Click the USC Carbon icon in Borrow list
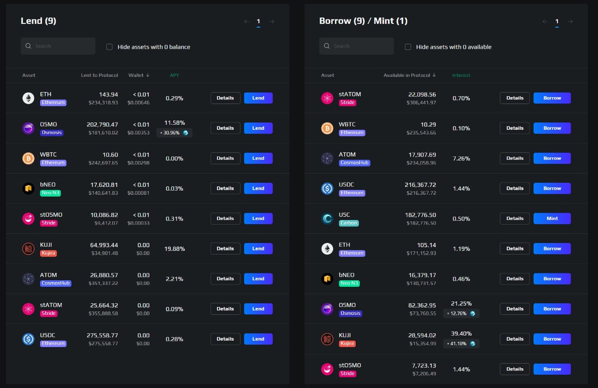 pos(327,219)
